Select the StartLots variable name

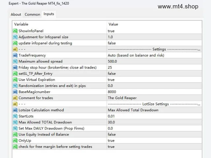(x=26, y=116)
